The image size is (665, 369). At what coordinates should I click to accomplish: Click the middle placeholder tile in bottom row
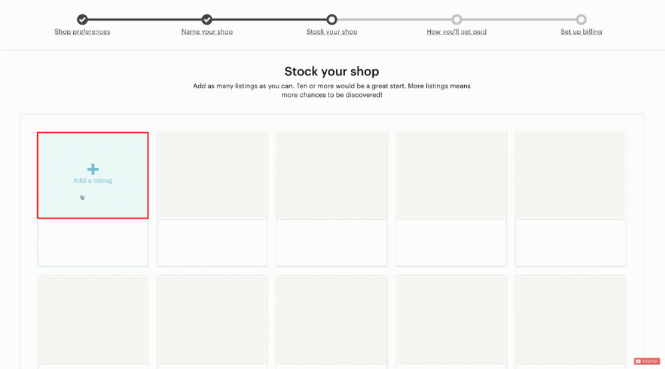[332, 322]
